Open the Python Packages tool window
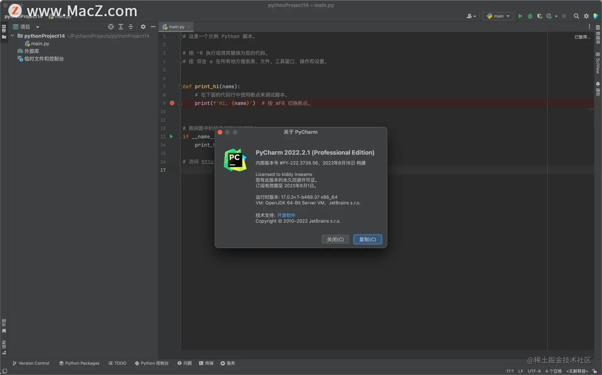The height and width of the screenshot is (375, 602). 79,363
